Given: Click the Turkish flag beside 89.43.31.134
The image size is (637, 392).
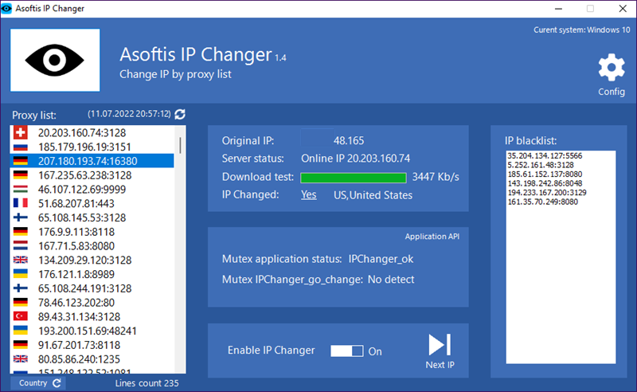Looking at the screenshot, I should [21, 316].
